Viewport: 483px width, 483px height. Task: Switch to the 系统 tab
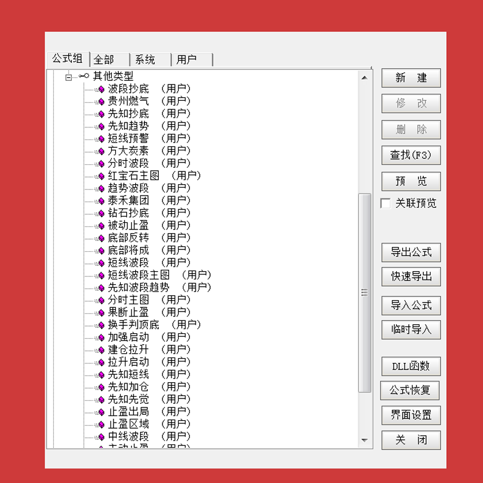[150, 60]
